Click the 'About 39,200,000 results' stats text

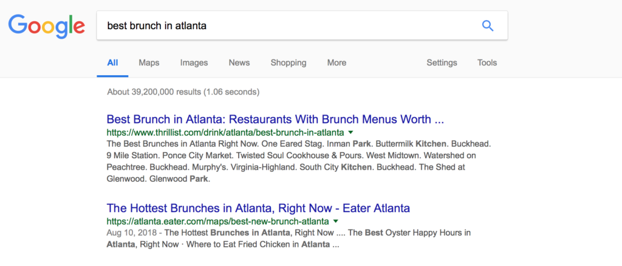183,92
